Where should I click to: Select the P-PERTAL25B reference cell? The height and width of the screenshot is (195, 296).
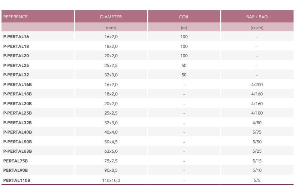(x=18, y=113)
